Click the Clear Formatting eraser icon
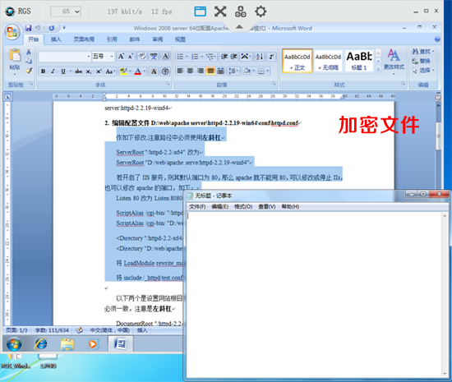Screen dimensions: 452x382 [x=142, y=56]
